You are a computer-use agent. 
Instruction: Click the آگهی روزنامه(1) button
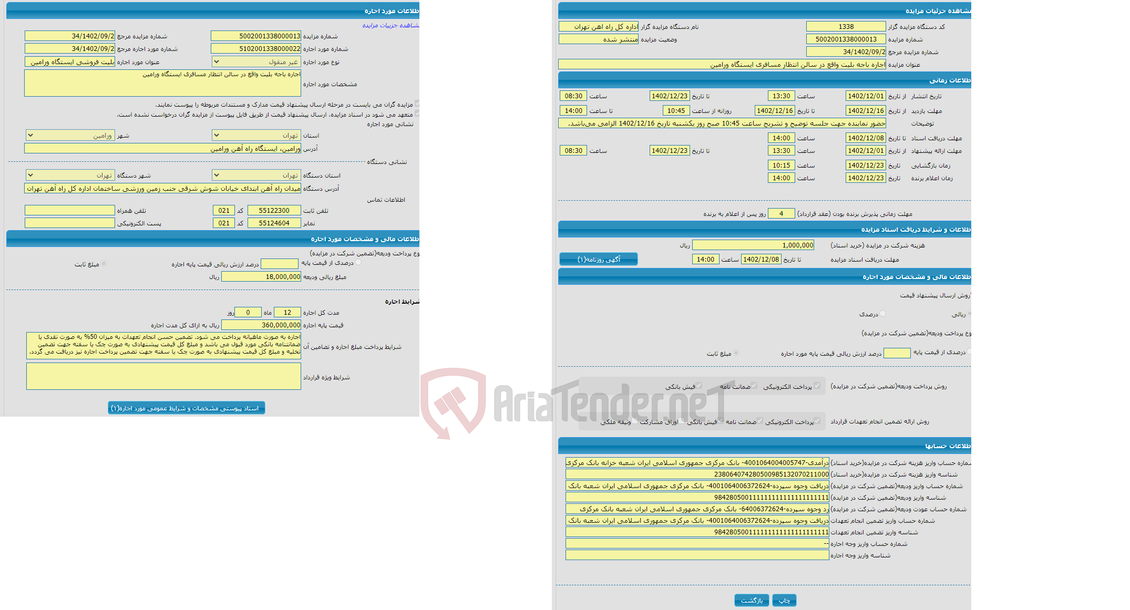[601, 261]
